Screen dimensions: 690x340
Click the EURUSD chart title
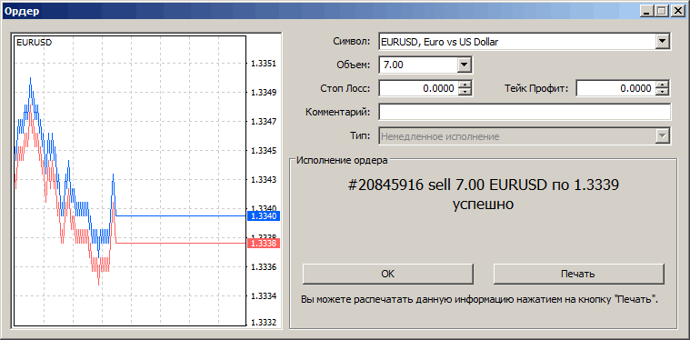(x=34, y=42)
